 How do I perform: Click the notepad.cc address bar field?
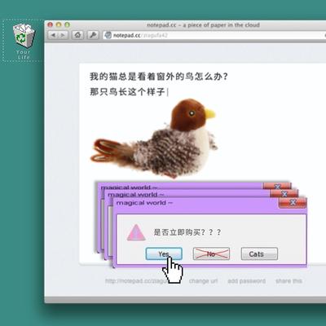tap(214, 35)
